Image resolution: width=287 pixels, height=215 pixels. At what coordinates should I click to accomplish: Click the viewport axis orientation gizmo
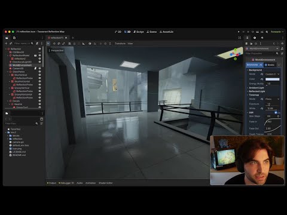point(236,54)
